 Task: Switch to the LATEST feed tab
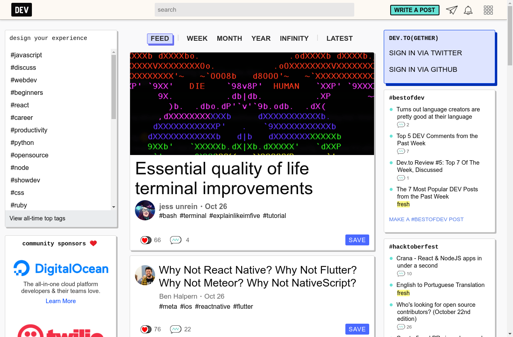pos(339,38)
